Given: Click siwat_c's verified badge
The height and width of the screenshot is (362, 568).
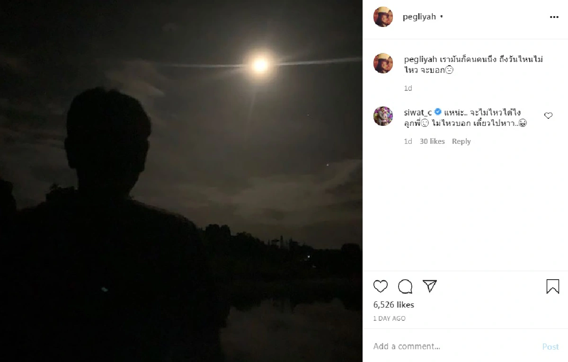Looking at the screenshot, I should [x=438, y=112].
